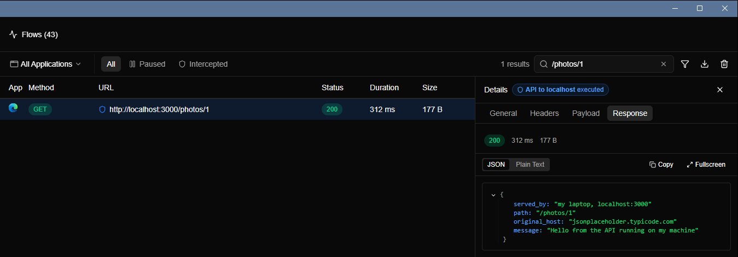Switch response view to Plain Text
Viewport: 738px width, 257px height.
click(530, 165)
